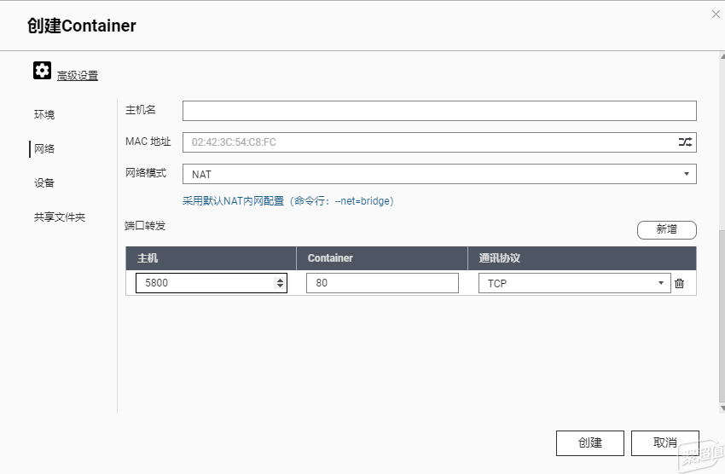This screenshot has height=474, width=725.
Task: Open the 网络模式 NAT dropdown
Action: (439, 174)
